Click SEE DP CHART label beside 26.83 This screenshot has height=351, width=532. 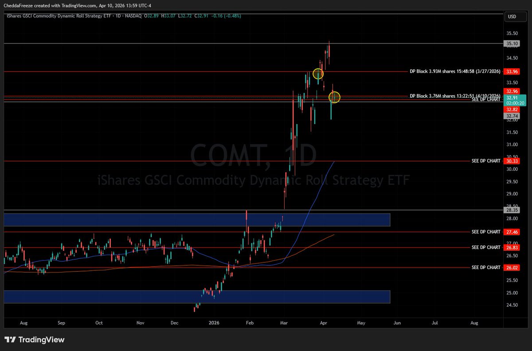click(x=486, y=247)
